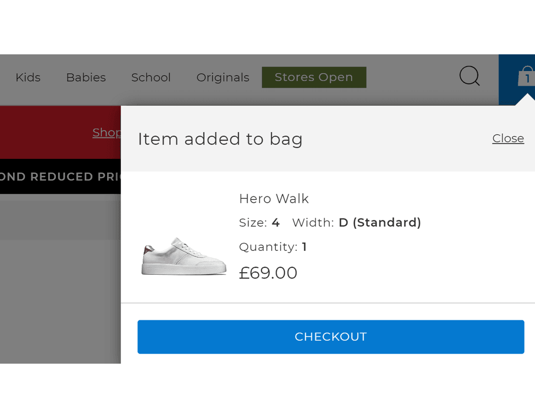Click the shopping bag icon

(x=526, y=77)
